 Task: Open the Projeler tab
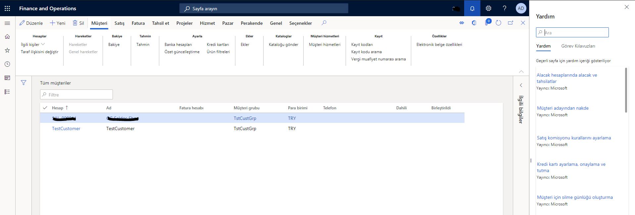tap(184, 23)
